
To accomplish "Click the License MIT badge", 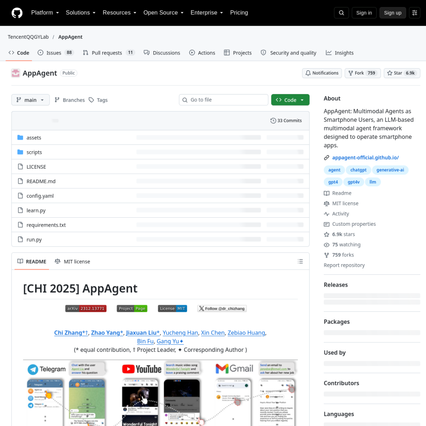I will (173, 308).
